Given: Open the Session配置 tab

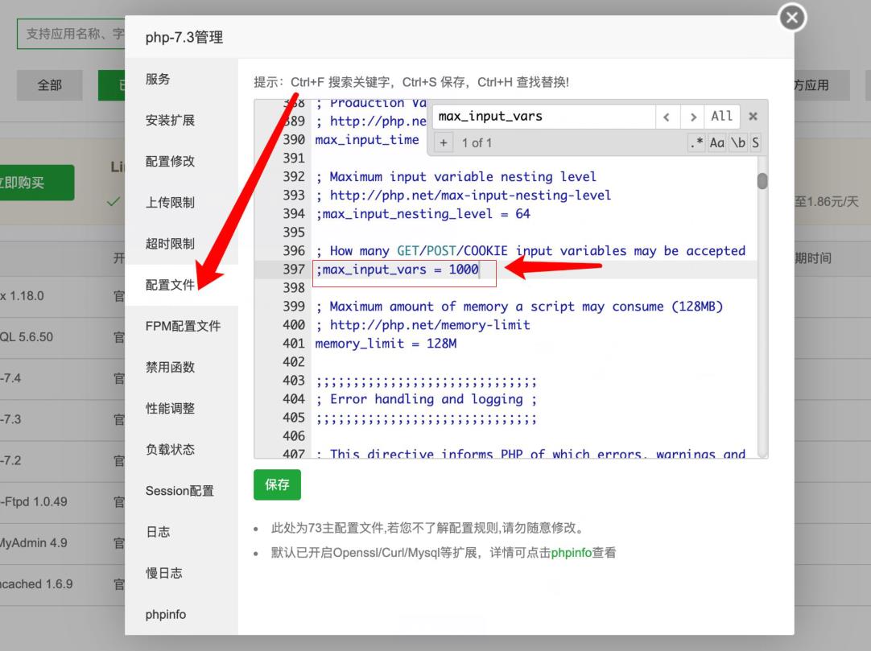Looking at the screenshot, I should [x=182, y=491].
